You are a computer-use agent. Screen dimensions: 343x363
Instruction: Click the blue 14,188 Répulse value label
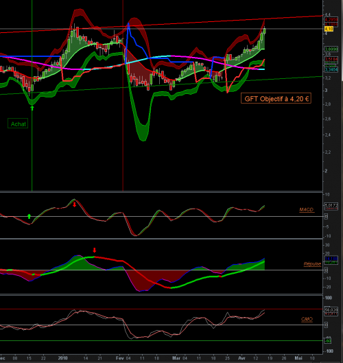click(331, 259)
